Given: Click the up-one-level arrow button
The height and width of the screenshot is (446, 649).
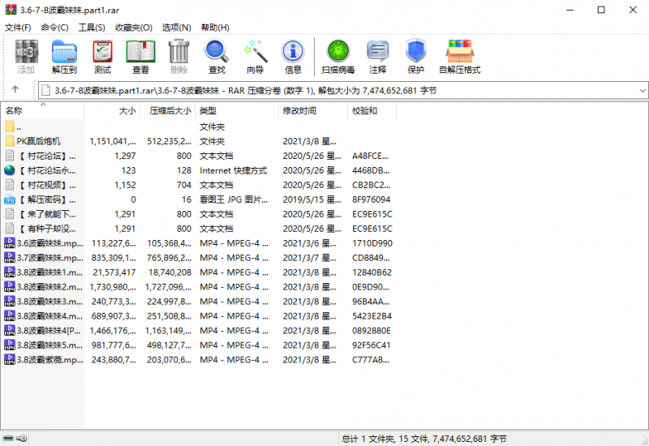Looking at the screenshot, I should [15, 90].
